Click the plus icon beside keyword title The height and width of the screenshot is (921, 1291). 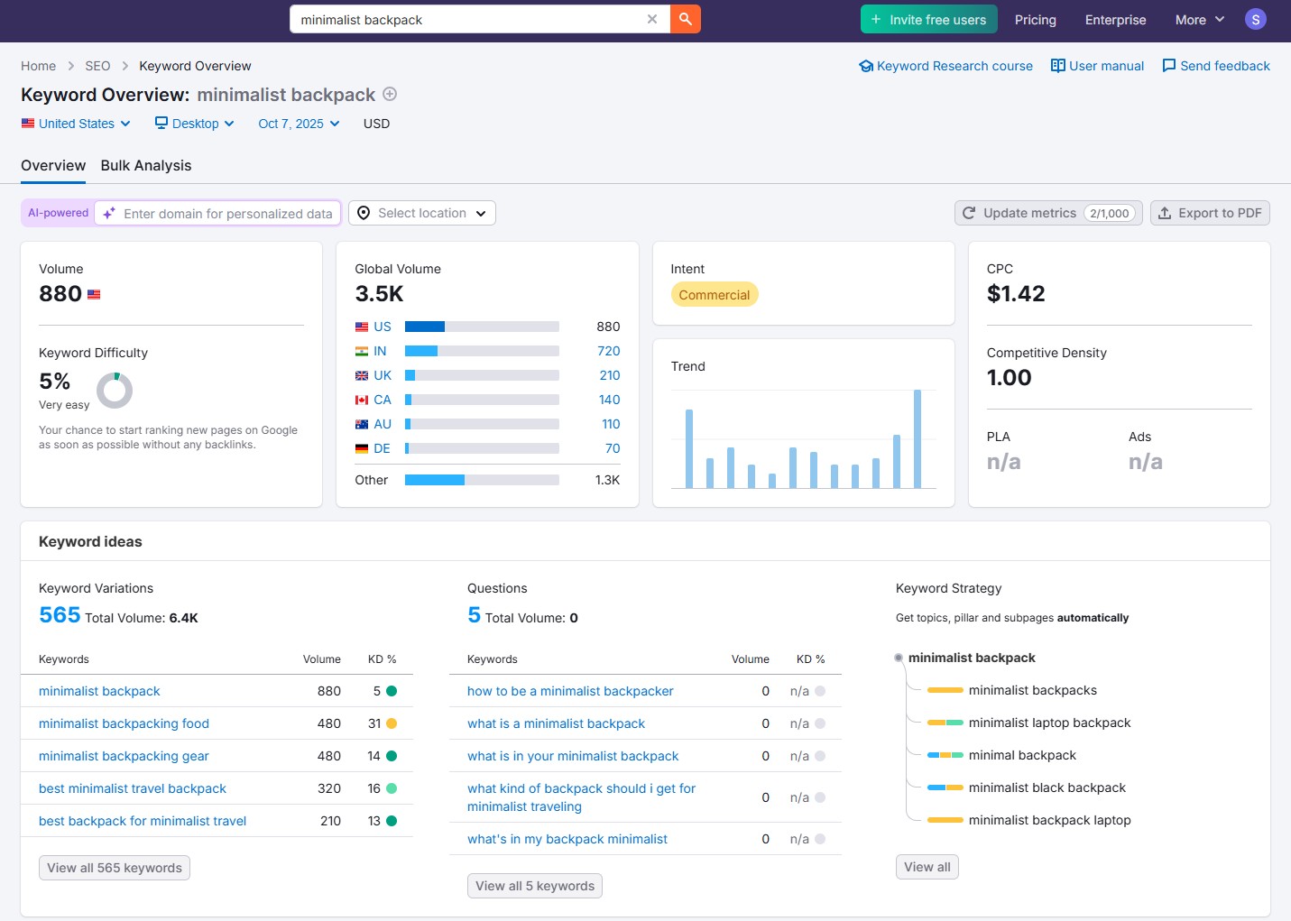[x=390, y=94]
